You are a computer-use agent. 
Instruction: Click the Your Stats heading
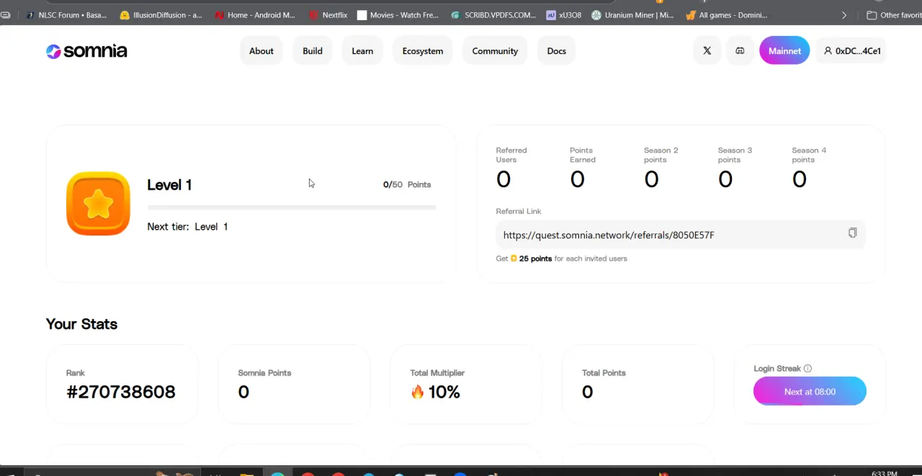(81, 324)
